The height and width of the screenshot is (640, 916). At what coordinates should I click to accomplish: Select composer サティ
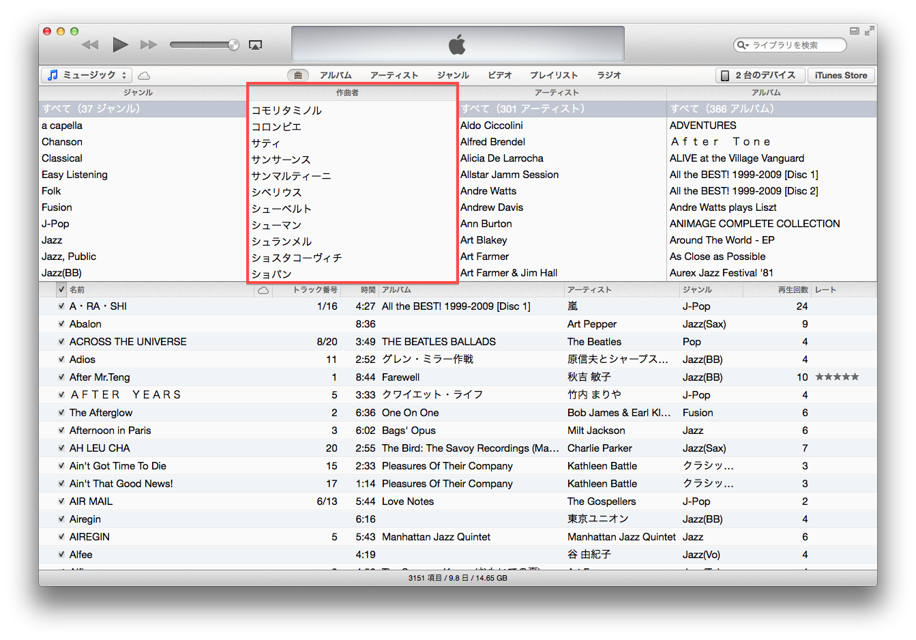click(351, 143)
